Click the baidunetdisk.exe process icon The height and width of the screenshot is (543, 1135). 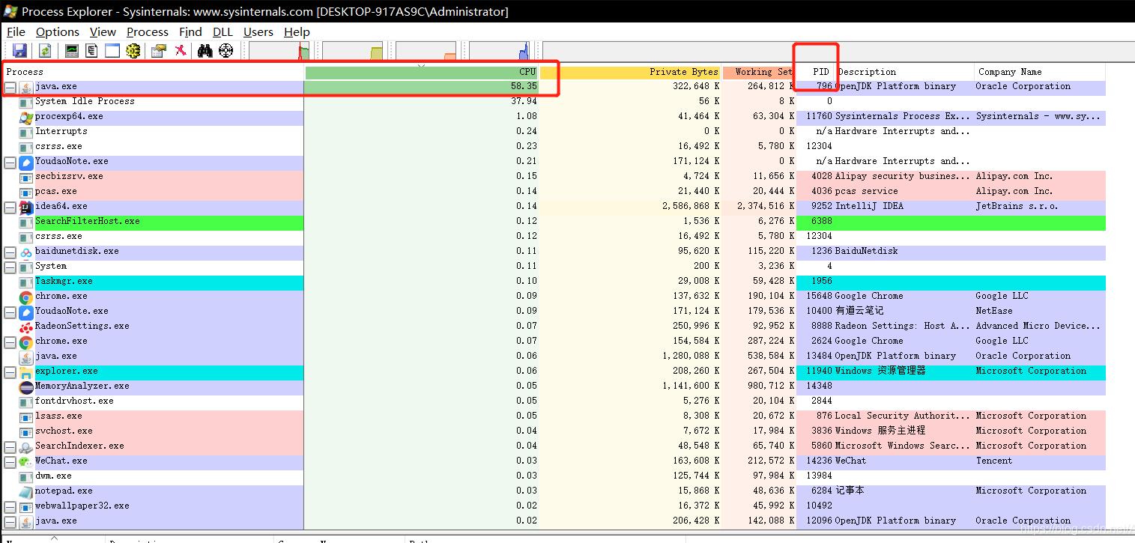[26, 252]
